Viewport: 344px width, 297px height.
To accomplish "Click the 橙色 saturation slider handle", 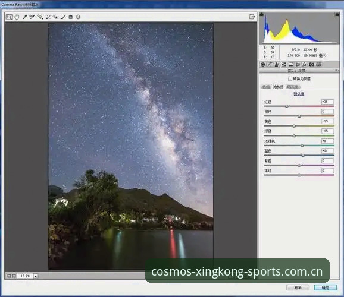I will [x=299, y=116].
